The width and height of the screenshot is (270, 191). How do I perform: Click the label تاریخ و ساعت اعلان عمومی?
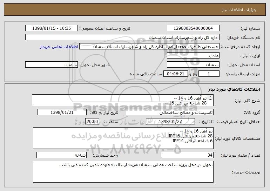click(x=105, y=28)
